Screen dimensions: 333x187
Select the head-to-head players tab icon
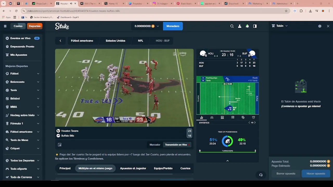212,117
